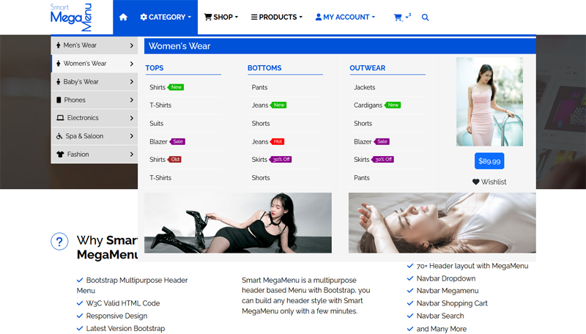Open the SHOP dropdown menu
The height and width of the screenshot is (334, 586).
click(x=221, y=17)
